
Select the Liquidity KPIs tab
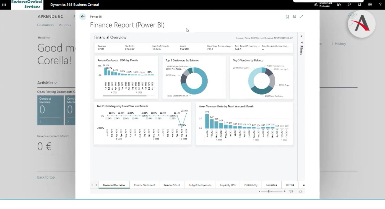228,185
